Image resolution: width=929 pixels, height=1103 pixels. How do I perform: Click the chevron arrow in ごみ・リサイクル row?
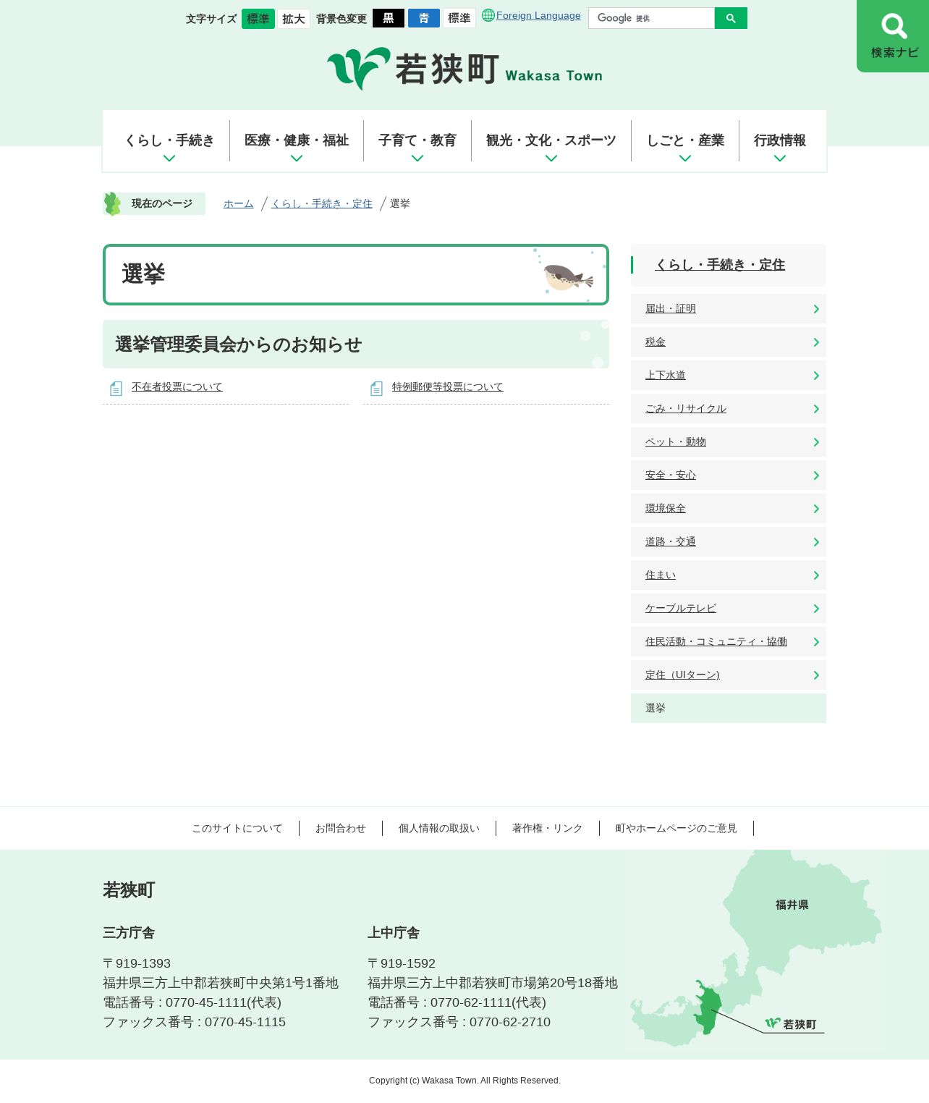click(x=816, y=409)
